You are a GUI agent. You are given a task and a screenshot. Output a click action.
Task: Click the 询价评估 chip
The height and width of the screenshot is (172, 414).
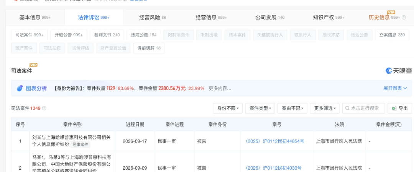80,48
